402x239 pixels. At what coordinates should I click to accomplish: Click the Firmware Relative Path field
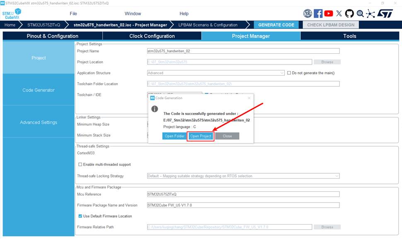230,227
